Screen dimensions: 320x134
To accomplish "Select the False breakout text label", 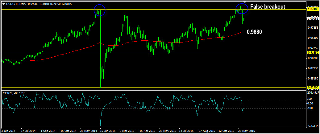I will [x=268, y=7].
